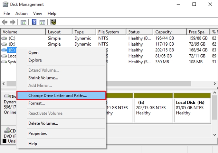
Task: Click the Forward arrow toolbar icon
Action: pos(13,22)
